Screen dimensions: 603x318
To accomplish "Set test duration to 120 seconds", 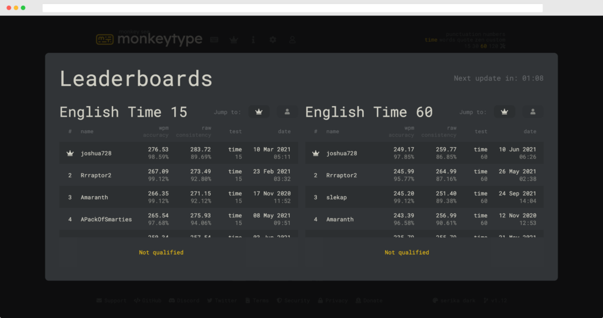I will click(x=493, y=46).
